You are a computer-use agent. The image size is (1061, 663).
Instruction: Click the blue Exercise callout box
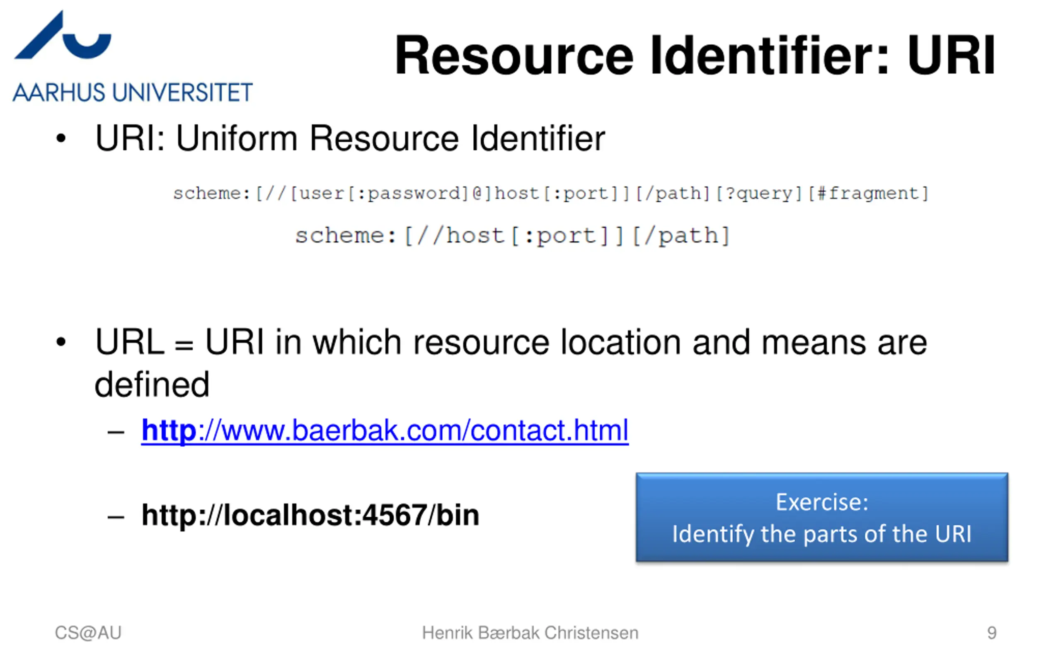pos(821,518)
